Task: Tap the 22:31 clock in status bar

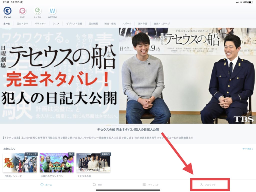Action: point(6,2)
